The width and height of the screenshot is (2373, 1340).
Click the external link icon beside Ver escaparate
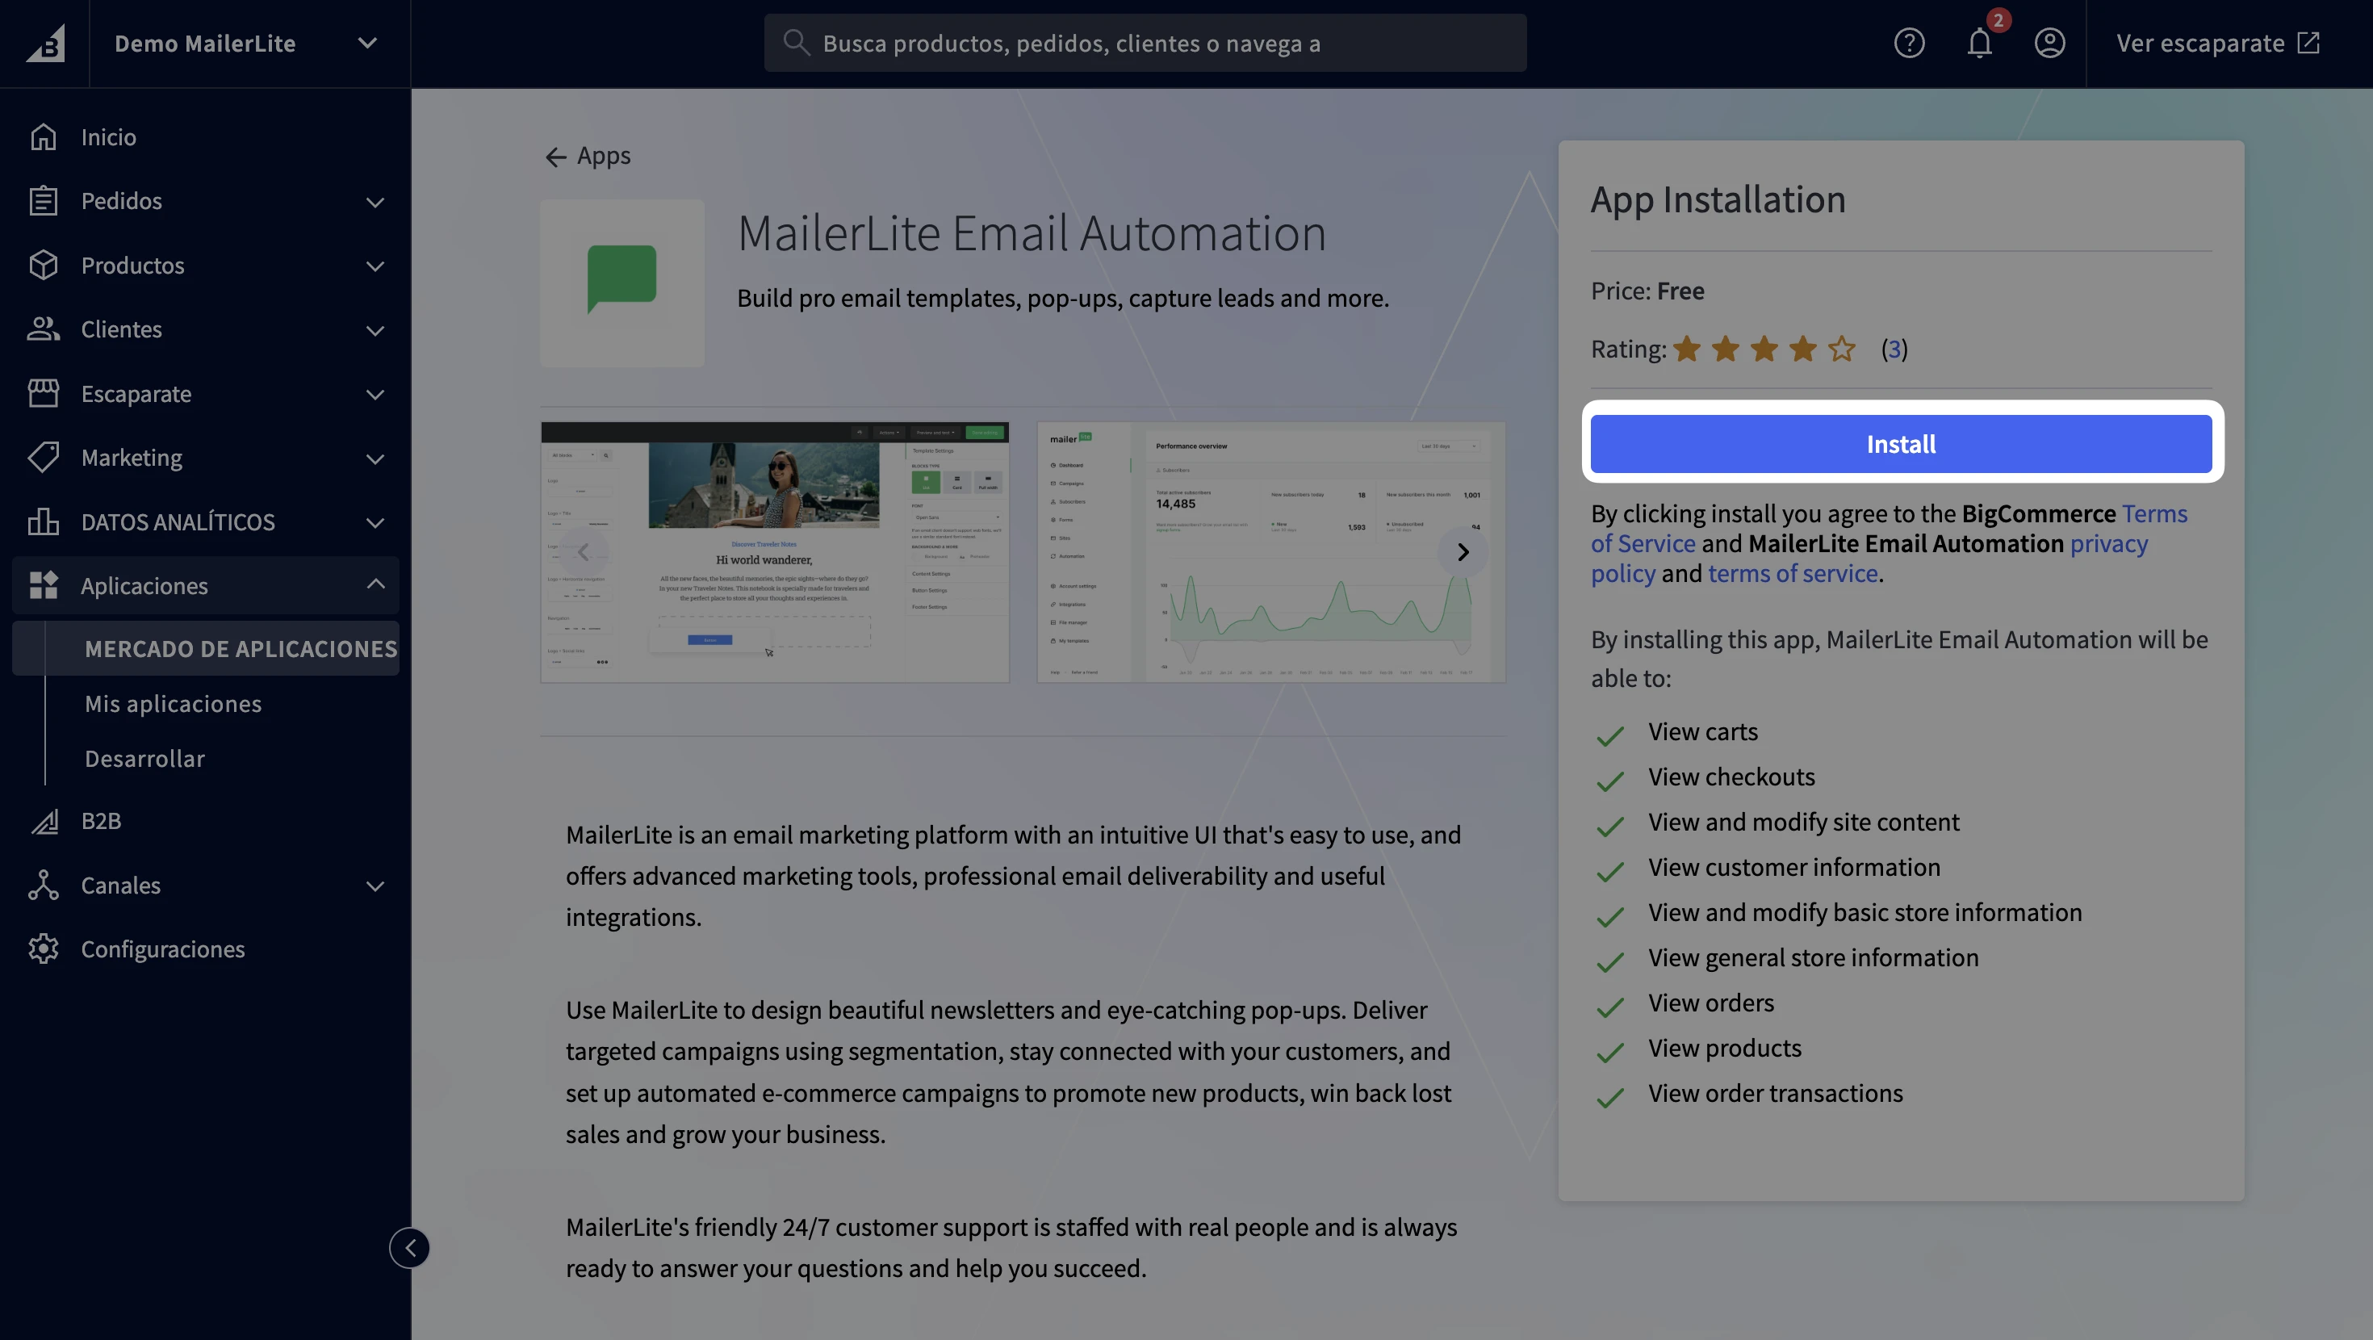pos(2308,44)
